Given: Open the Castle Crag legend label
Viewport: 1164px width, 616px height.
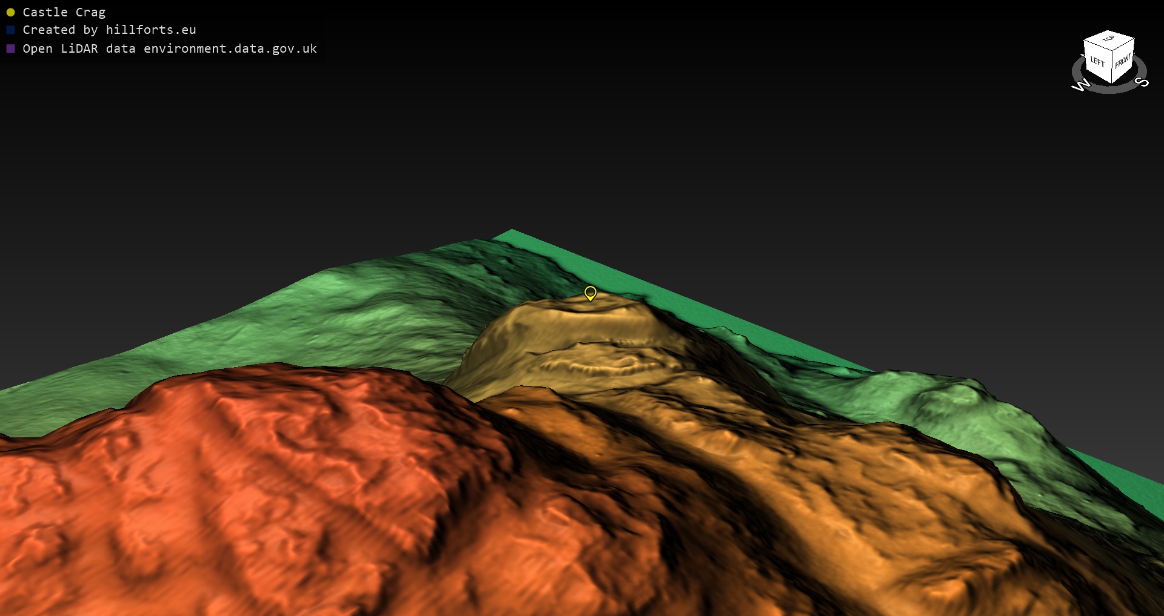Looking at the screenshot, I should pos(64,12).
